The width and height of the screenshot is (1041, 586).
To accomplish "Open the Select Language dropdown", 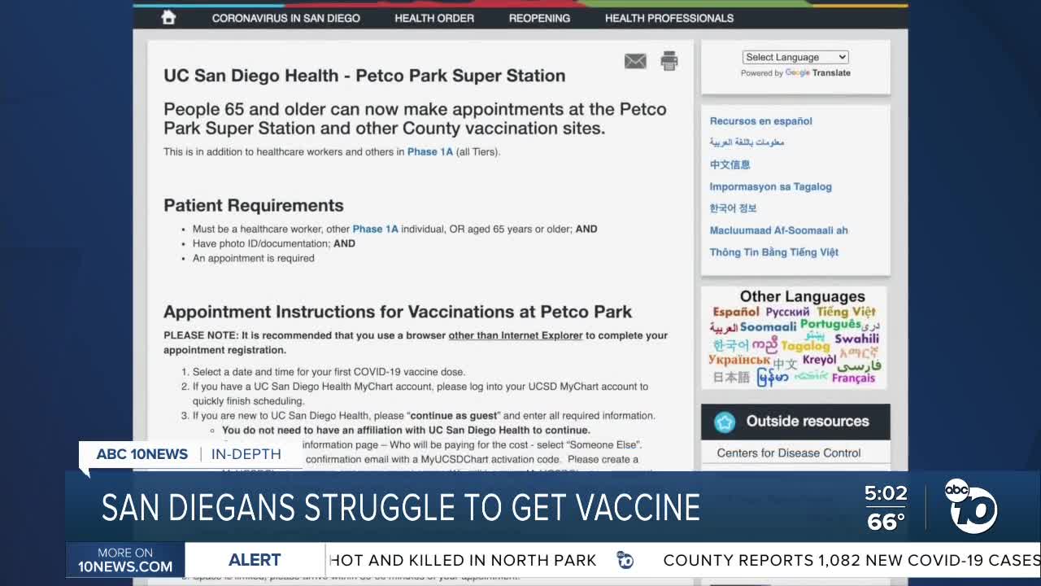I will click(x=795, y=57).
